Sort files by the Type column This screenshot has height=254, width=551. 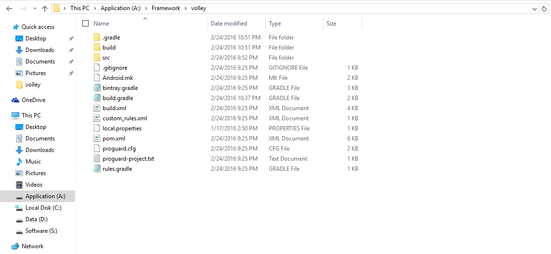click(x=275, y=24)
